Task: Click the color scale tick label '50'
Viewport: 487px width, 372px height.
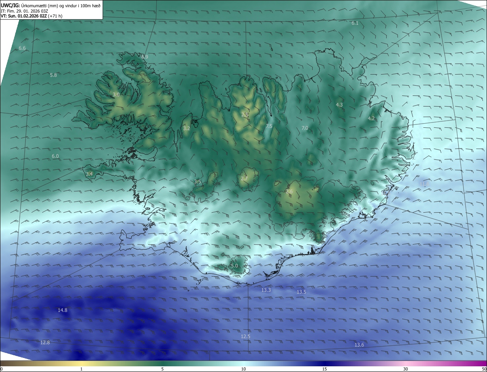Action: pyautogui.click(x=484, y=369)
